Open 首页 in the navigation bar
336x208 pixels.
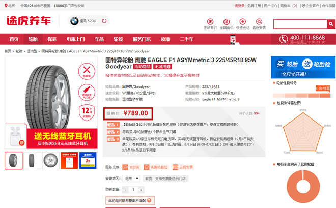[x=14, y=39]
